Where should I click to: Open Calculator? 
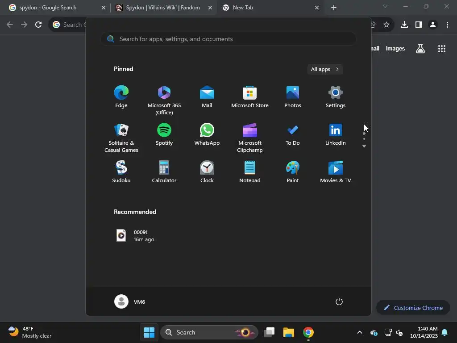pos(164,172)
